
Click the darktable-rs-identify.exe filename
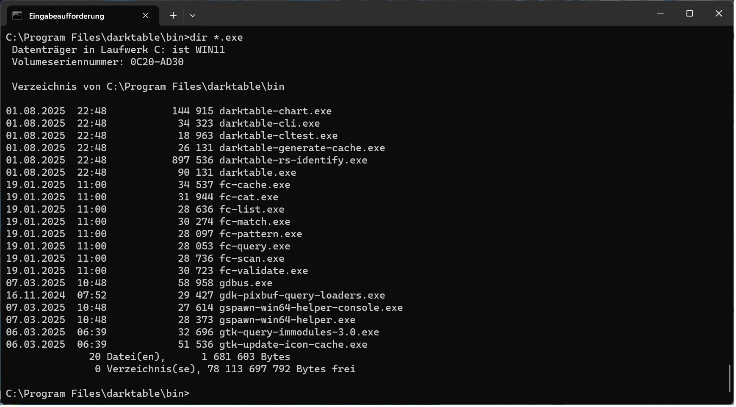click(x=293, y=160)
